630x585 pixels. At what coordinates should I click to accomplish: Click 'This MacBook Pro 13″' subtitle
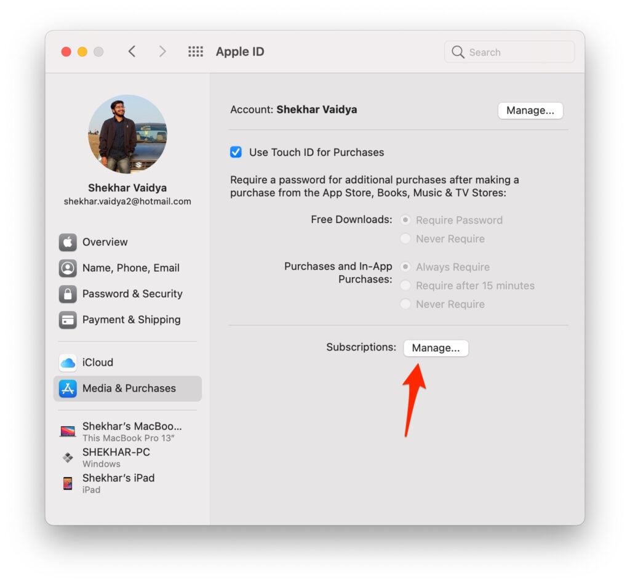pyautogui.click(x=128, y=438)
